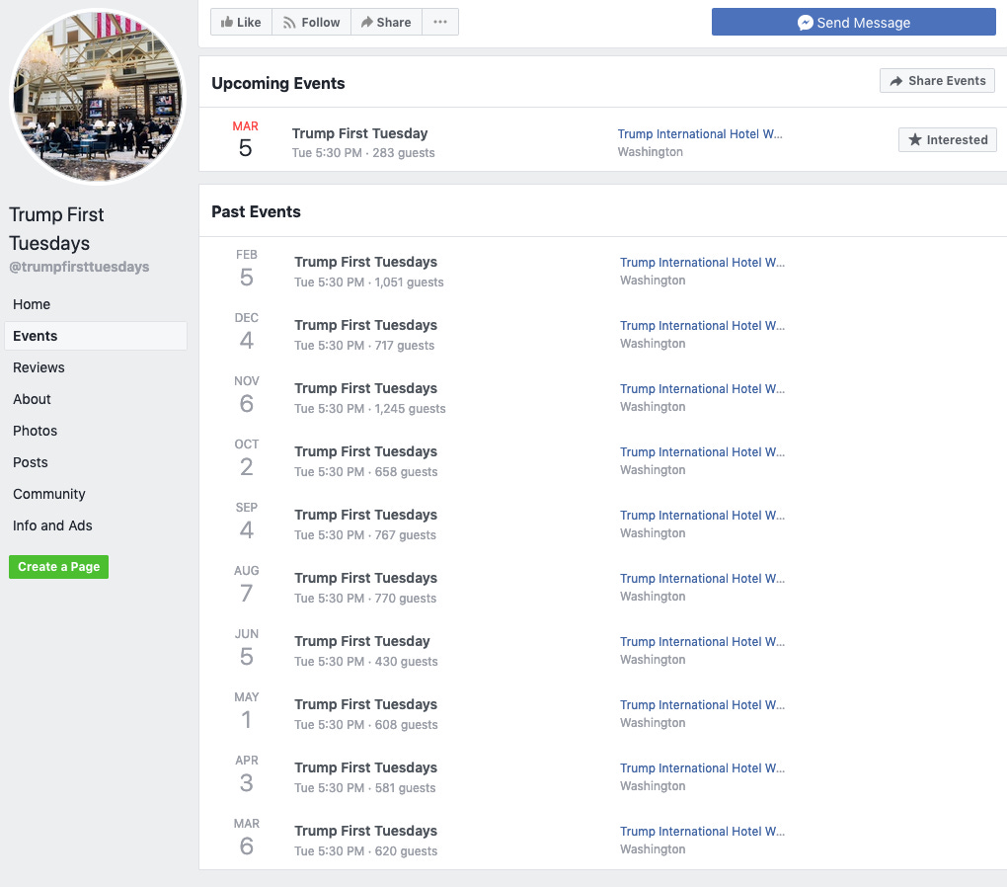Click the '581 guests' detail line
The width and height of the screenshot is (1007, 887).
tap(365, 788)
